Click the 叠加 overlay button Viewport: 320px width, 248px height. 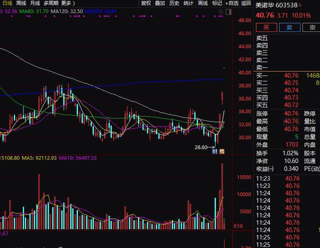[160, 3]
